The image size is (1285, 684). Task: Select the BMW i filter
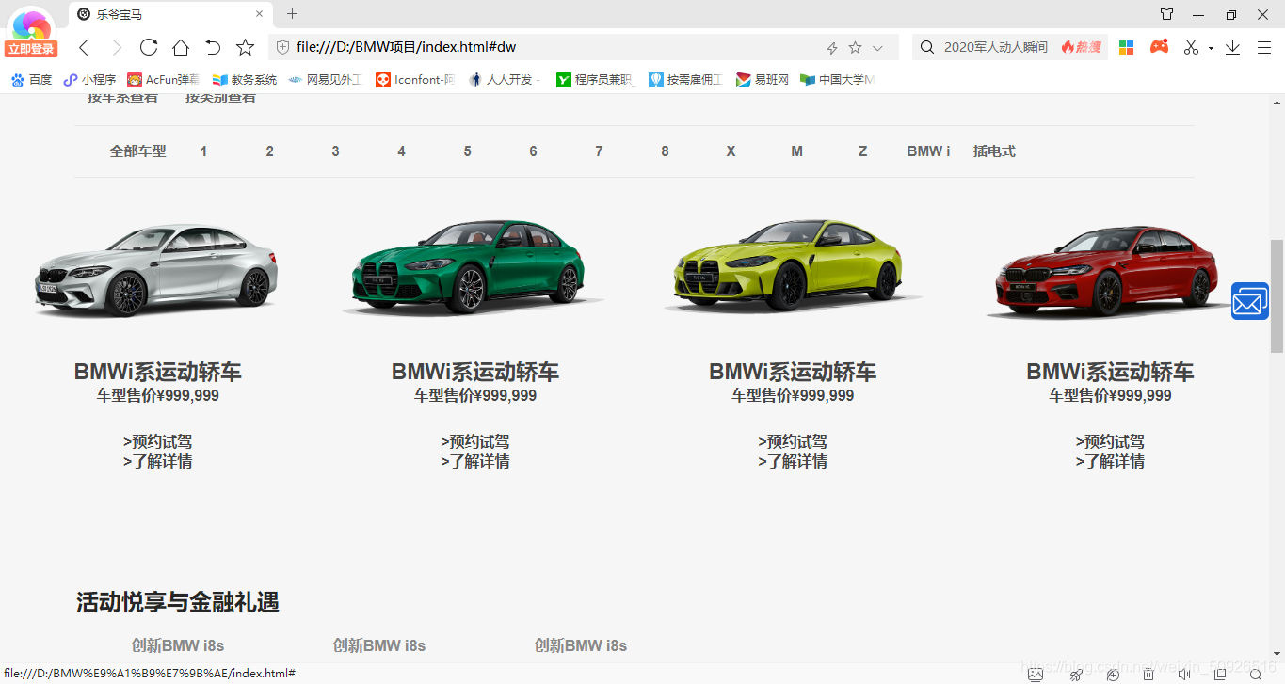pyautogui.click(x=928, y=151)
